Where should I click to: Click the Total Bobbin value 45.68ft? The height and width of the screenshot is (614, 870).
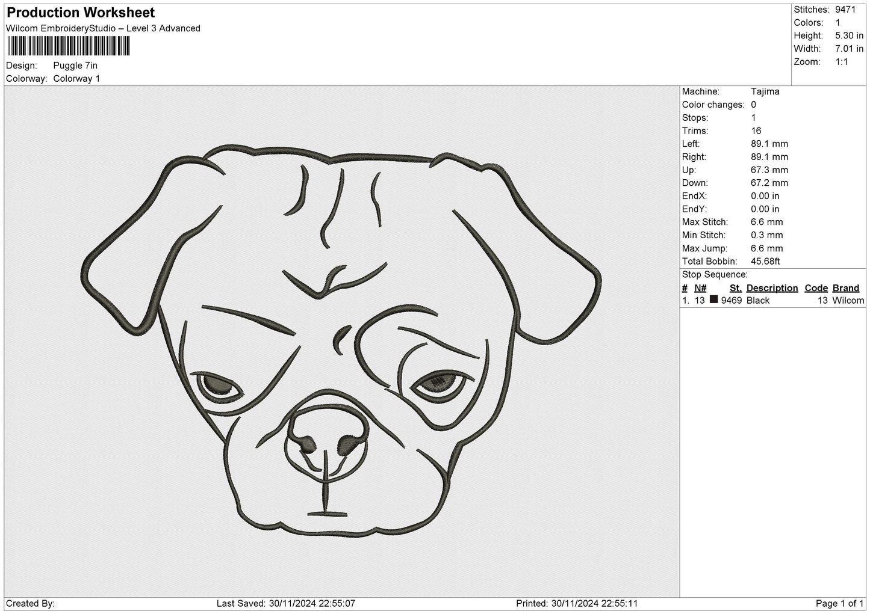pyautogui.click(x=765, y=262)
